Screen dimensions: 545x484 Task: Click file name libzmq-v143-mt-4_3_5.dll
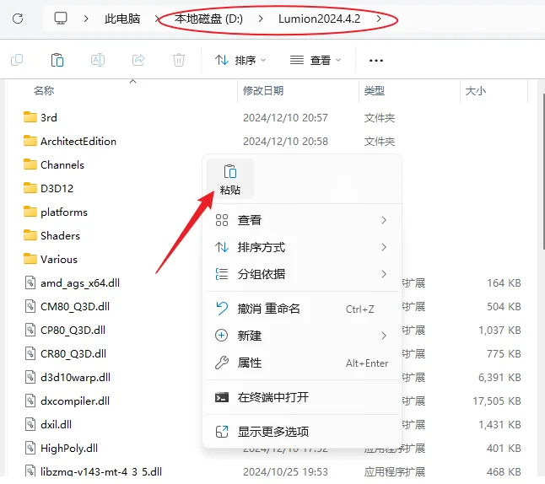101,471
